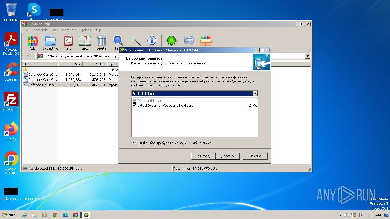390x219 pixels.
Task: Click the < Назад button
Action: pyautogui.click(x=203, y=156)
